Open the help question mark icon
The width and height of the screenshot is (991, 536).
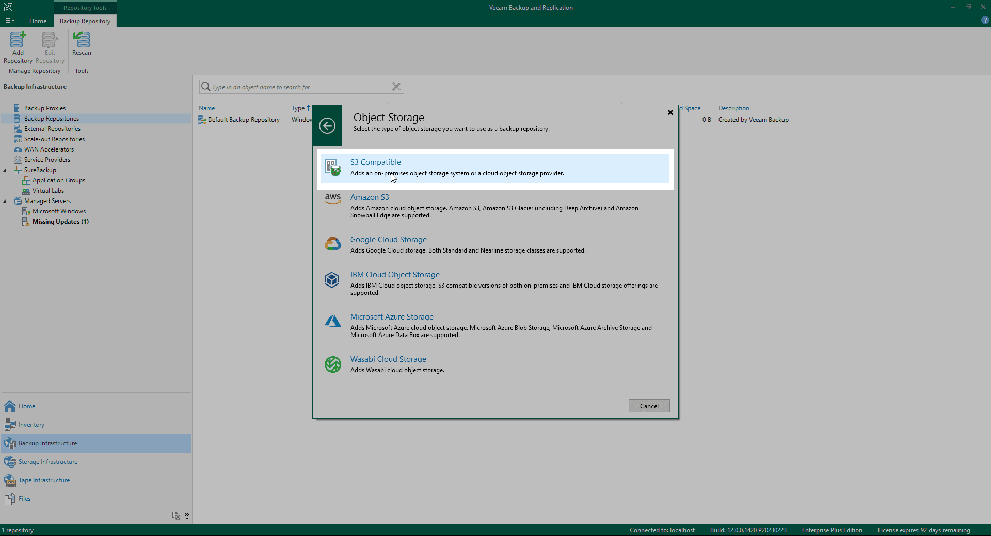coord(985,21)
